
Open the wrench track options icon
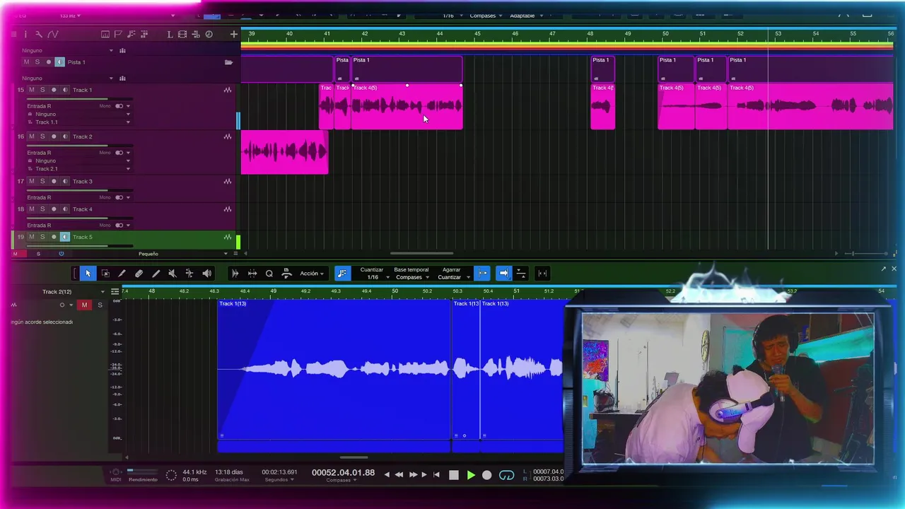point(39,34)
